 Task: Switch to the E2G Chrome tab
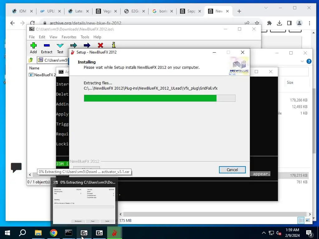(135, 11)
